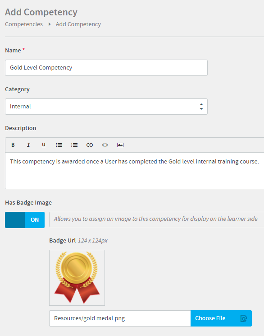Open the code view icon

tap(105, 145)
